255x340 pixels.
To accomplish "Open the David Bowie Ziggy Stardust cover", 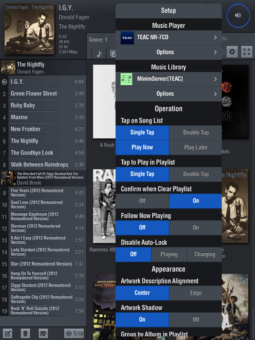I will pos(104,307).
